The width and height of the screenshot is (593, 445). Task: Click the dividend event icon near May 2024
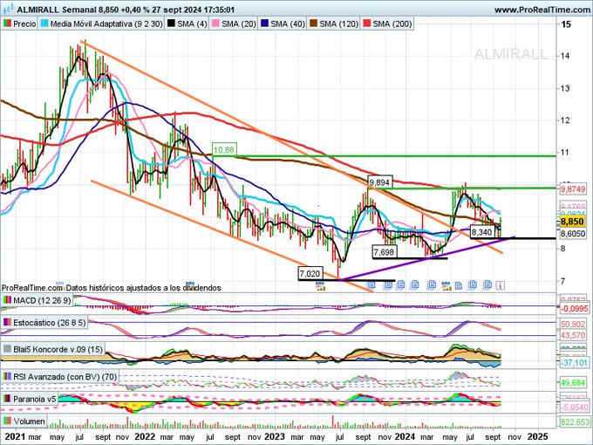click(x=446, y=285)
